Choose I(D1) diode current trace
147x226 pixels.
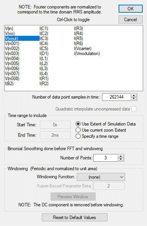click(44, 54)
